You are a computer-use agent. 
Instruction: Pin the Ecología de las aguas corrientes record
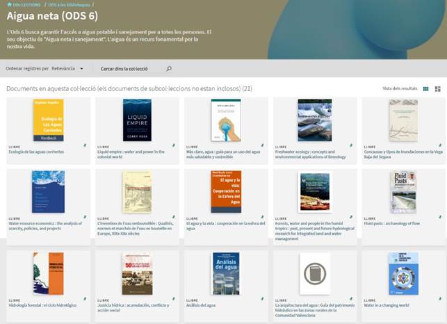85,147
